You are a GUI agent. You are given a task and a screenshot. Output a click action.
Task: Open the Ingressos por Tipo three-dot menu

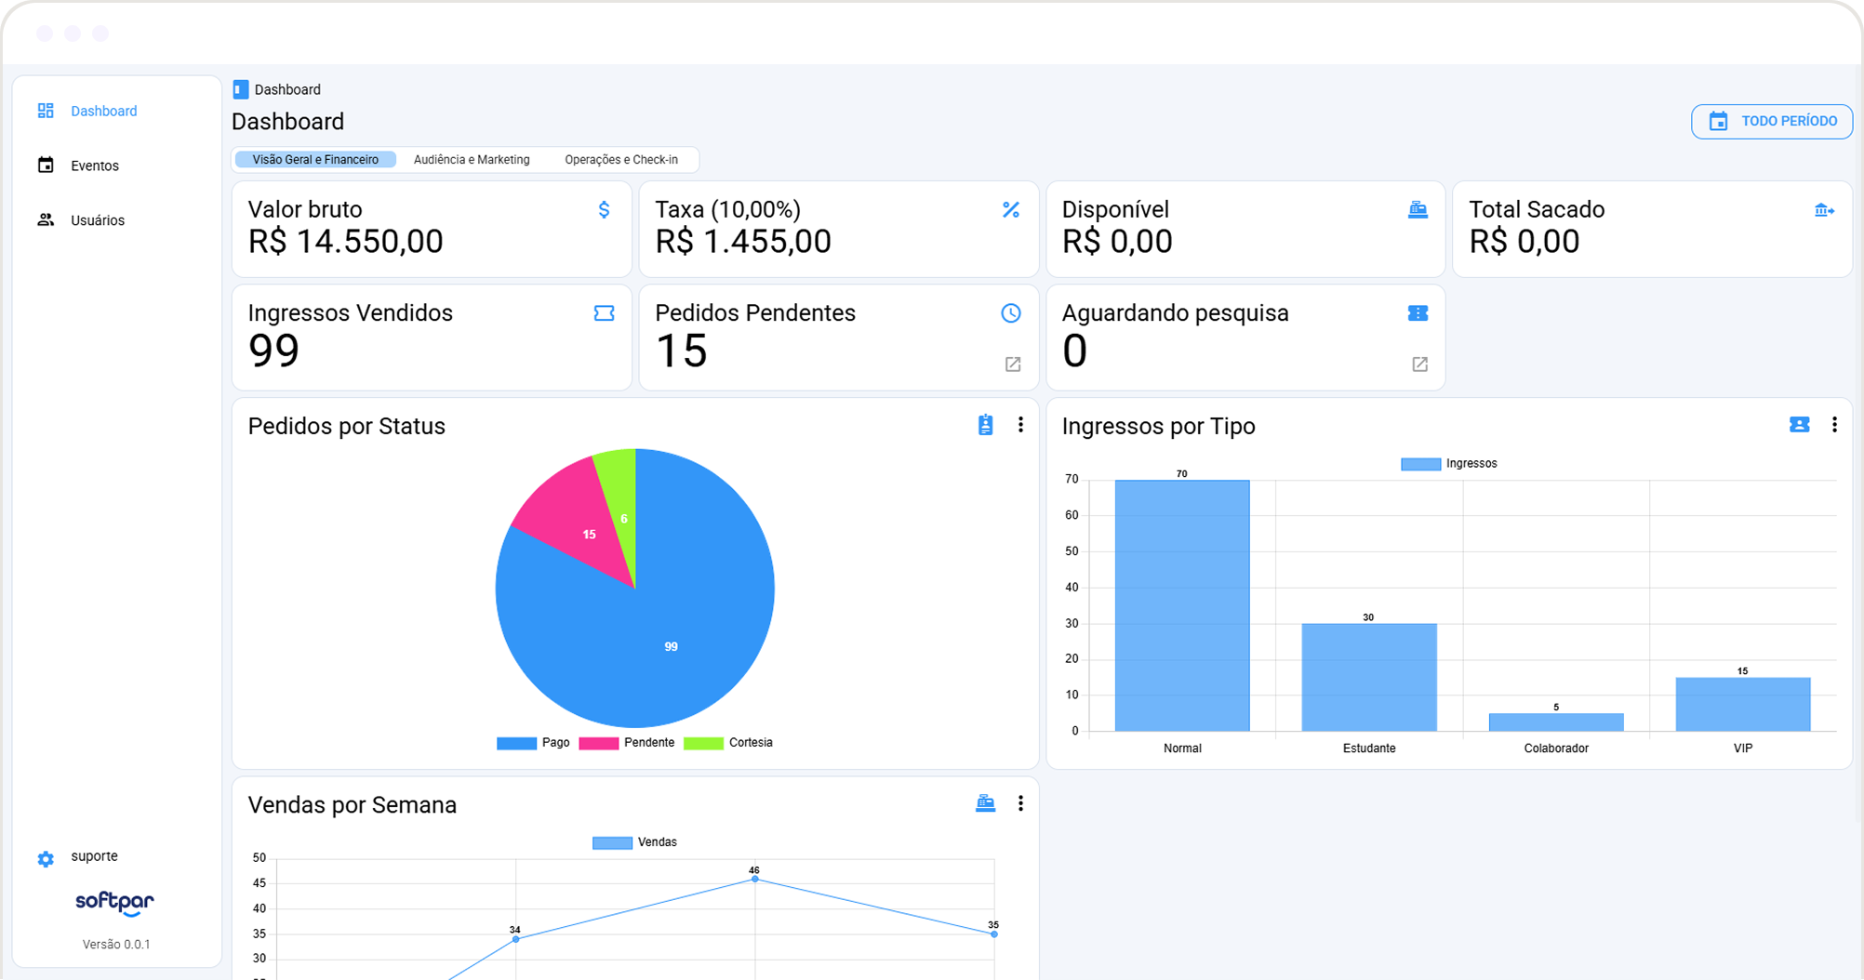point(1834,425)
